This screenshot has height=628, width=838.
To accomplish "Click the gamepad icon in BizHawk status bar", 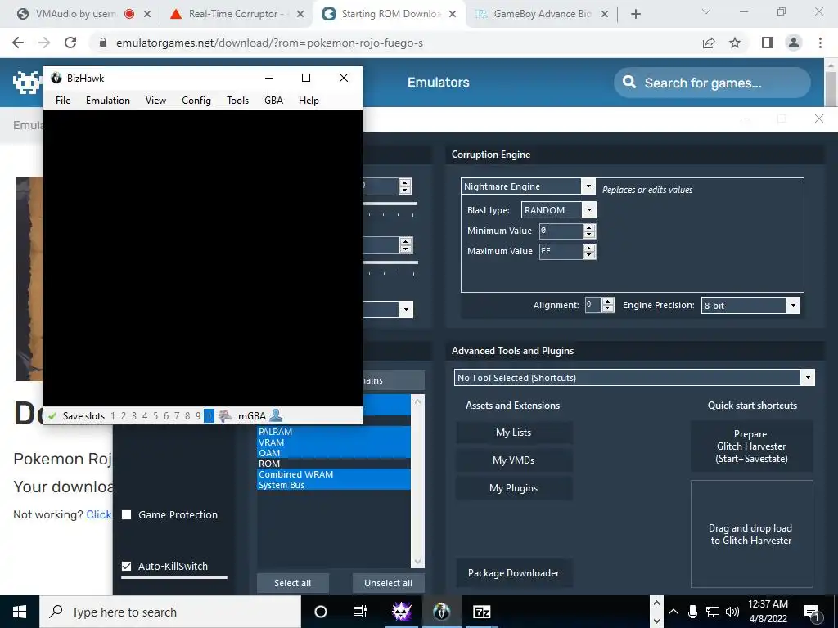I will [225, 416].
